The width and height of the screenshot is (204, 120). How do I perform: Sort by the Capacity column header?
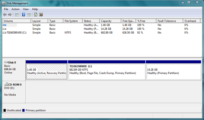pyautogui.click(x=110, y=21)
